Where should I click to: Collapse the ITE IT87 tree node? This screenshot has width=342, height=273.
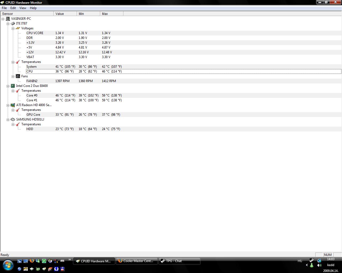coord(8,23)
